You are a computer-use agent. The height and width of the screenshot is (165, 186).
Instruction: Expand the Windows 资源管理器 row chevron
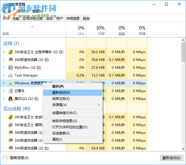pyautogui.click(x=4, y=83)
